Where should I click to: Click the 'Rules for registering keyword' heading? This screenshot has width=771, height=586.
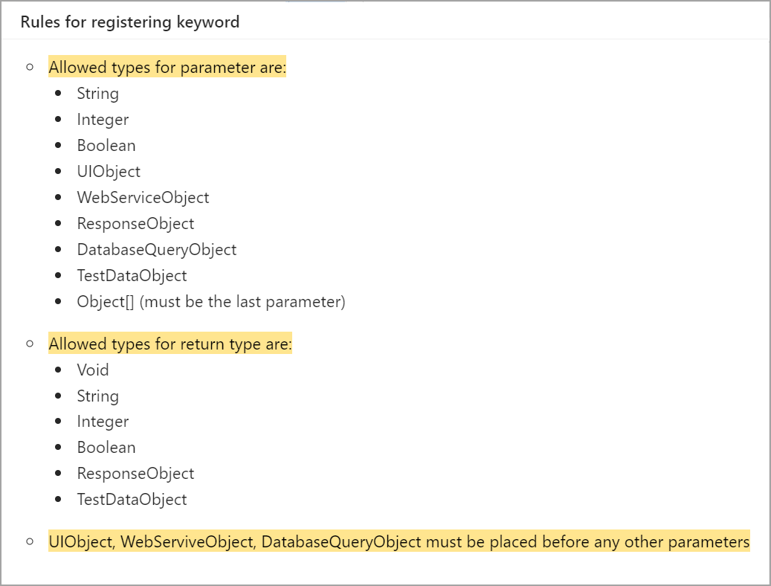pos(130,22)
